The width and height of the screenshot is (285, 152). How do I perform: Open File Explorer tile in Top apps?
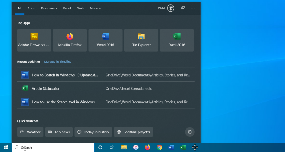point(141,40)
